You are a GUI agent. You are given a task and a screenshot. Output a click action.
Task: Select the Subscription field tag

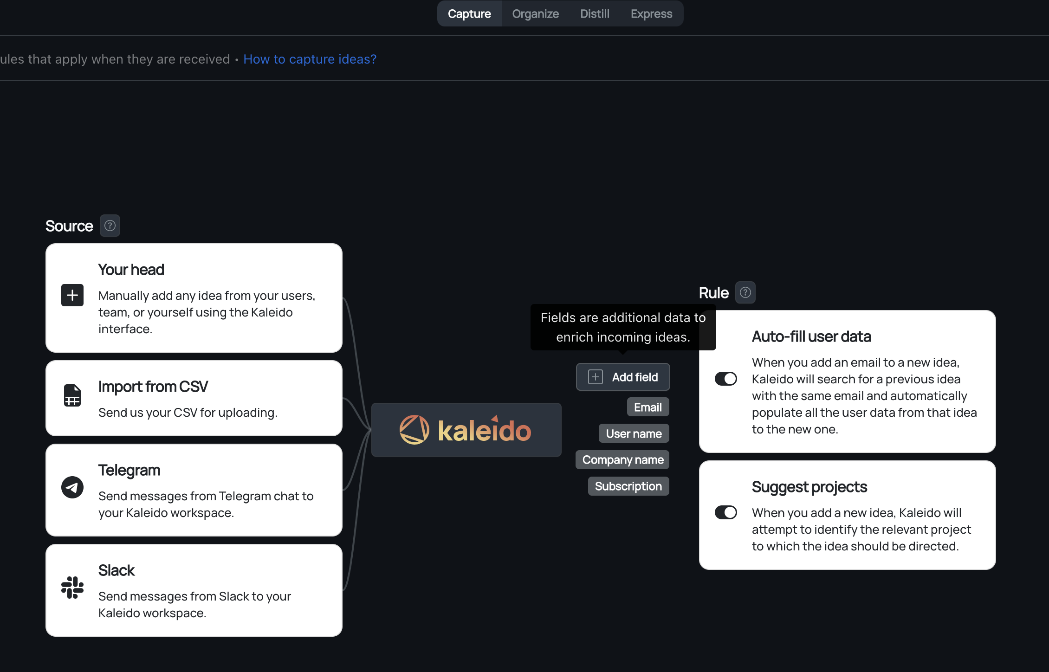628,486
